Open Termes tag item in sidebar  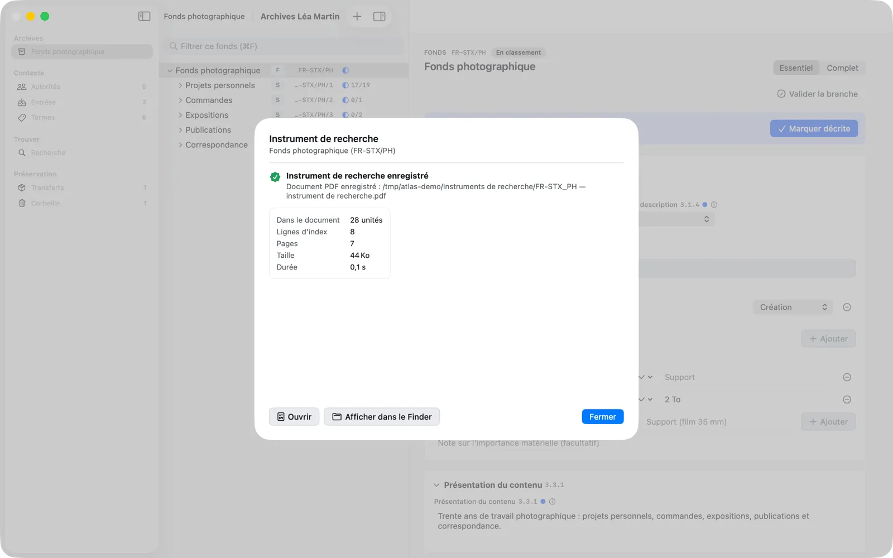(x=81, y=117)
